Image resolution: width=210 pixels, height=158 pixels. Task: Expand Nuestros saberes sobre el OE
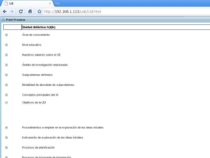(6, 55)
